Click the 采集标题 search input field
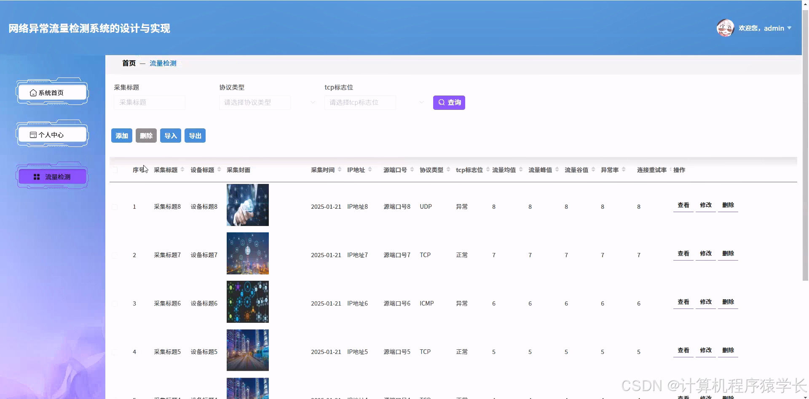The width and height of the screenshot is (809, 399). click(x=149, y=102)
